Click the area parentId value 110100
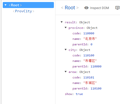This screenshot has height=104, width=120. click(96, 88)
